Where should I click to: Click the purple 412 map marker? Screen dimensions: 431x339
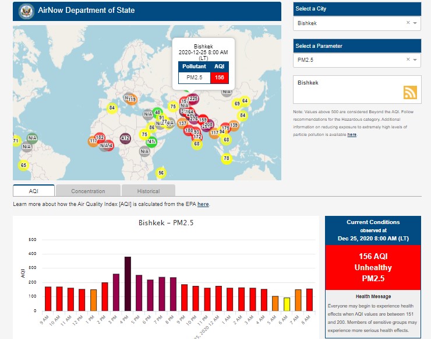pyautogui.click(x=125, y=138)
